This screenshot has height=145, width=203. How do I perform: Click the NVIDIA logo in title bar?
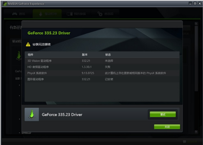(x=5, y=4)
